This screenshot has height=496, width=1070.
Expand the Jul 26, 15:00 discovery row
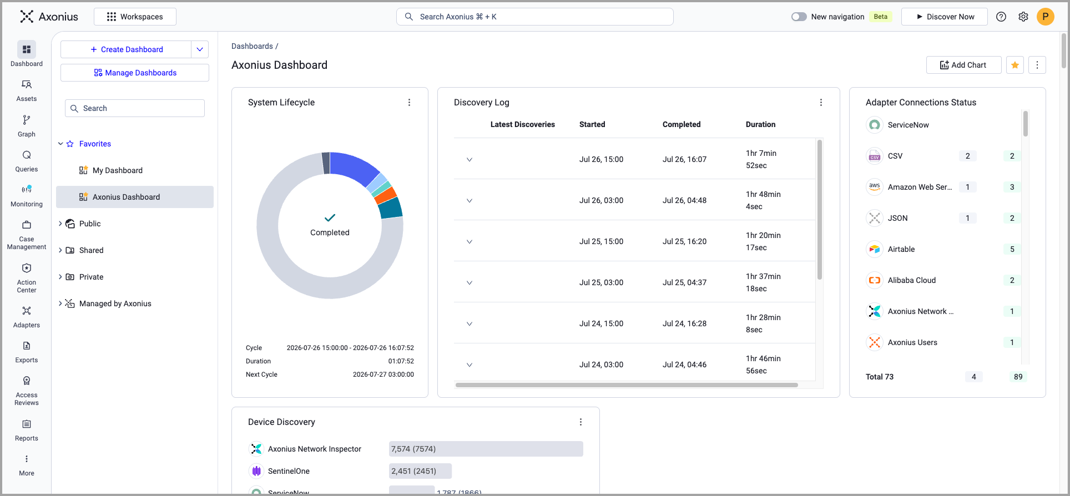(x=470, y=159)
